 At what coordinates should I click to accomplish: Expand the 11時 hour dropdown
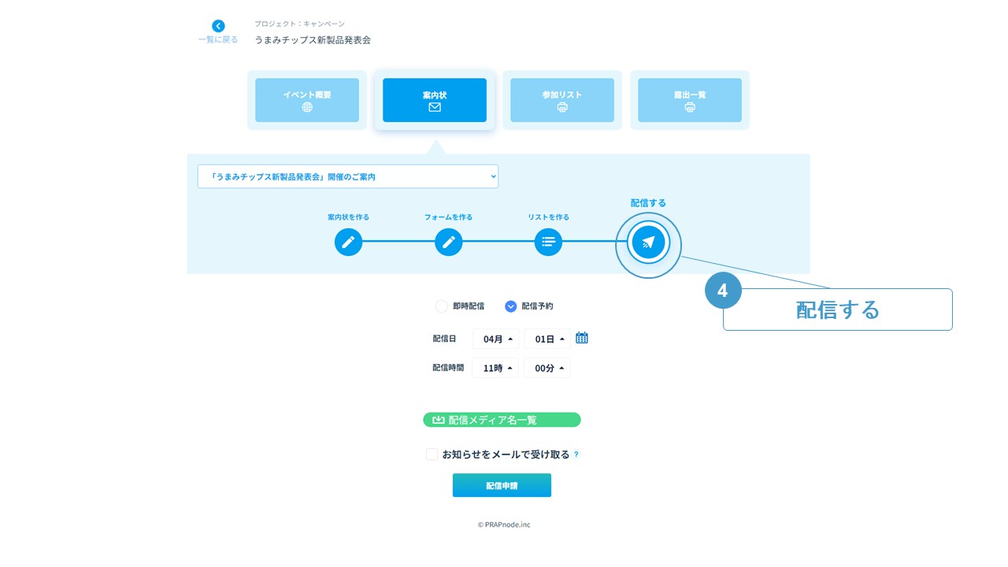(x=495, y=368)
